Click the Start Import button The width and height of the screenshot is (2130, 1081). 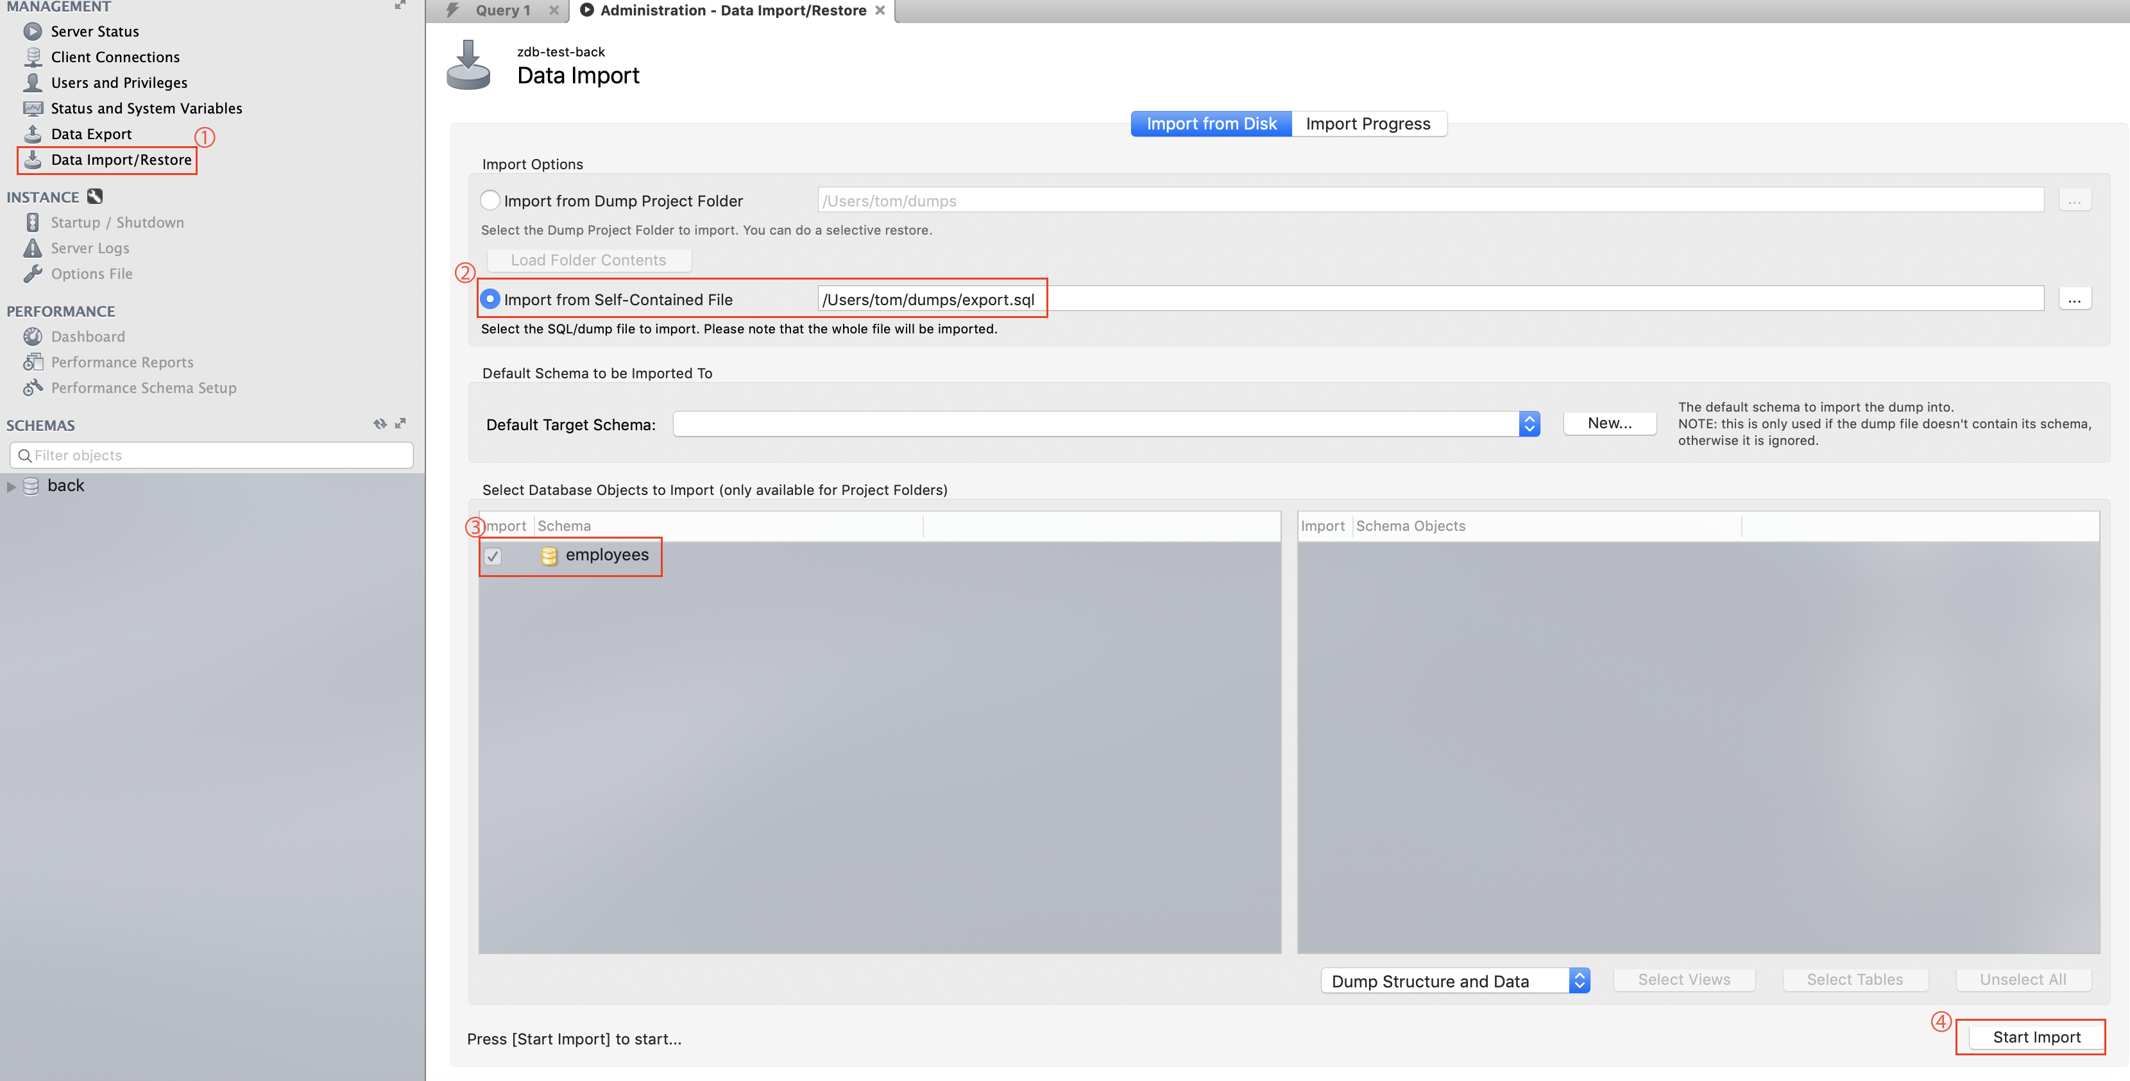point(2036,1037)
